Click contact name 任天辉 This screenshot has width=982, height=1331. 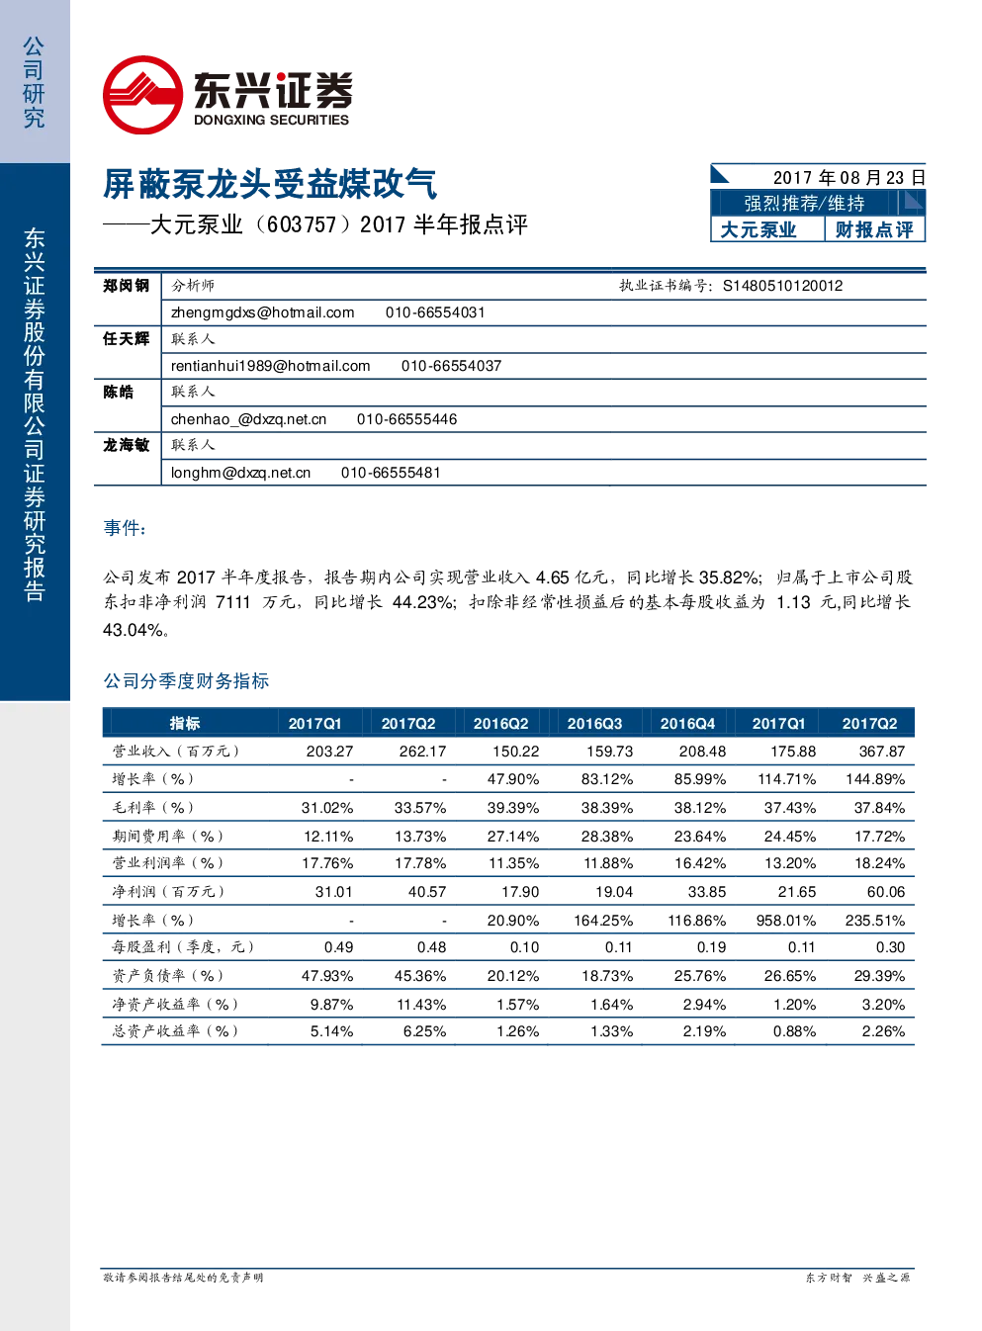pyautogui.click(x=126, y=338)
